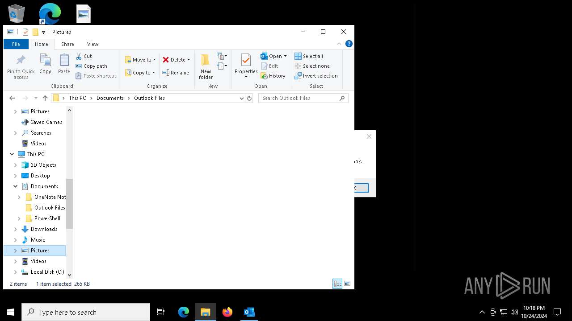Choose Paste shortcut in ribbon

(x=96, y=76)
